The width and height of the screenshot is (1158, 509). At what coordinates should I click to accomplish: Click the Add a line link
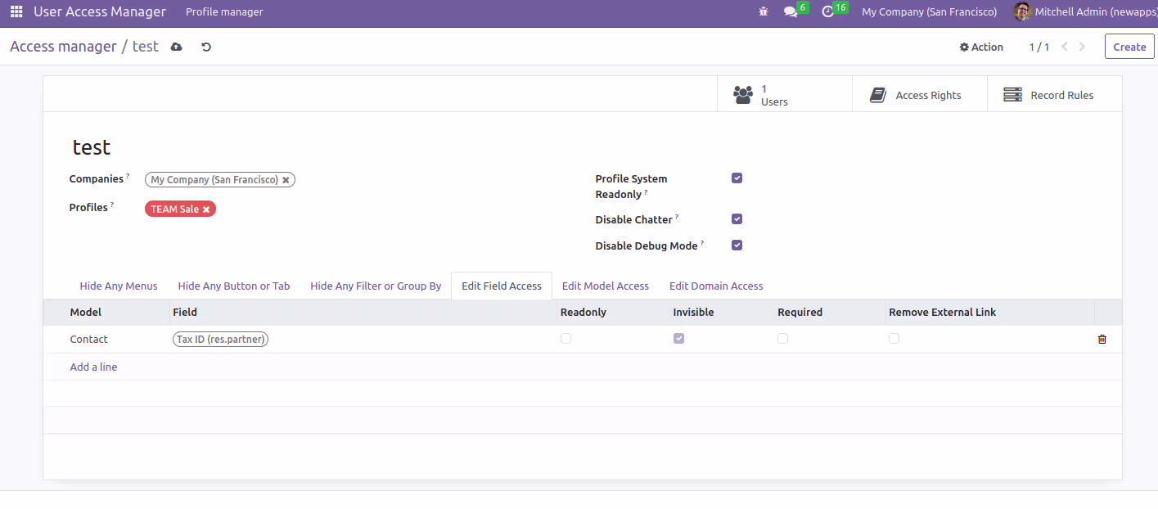click(x=93, y=367)
